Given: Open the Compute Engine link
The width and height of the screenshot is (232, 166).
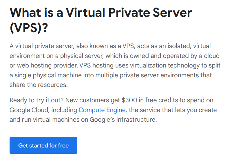Looking at the screenshot, I should point(102,110).
